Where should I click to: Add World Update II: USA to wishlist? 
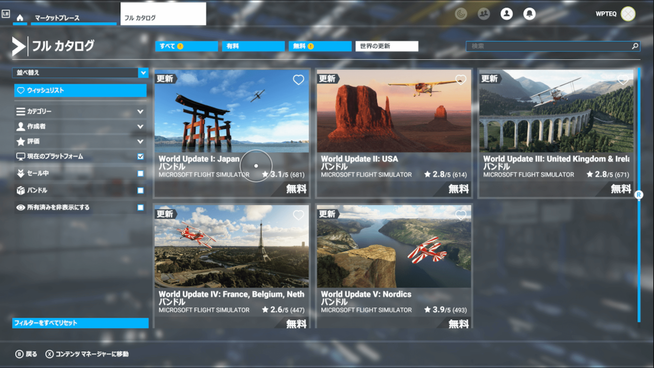pyautogui.click(x=461, y=80)
